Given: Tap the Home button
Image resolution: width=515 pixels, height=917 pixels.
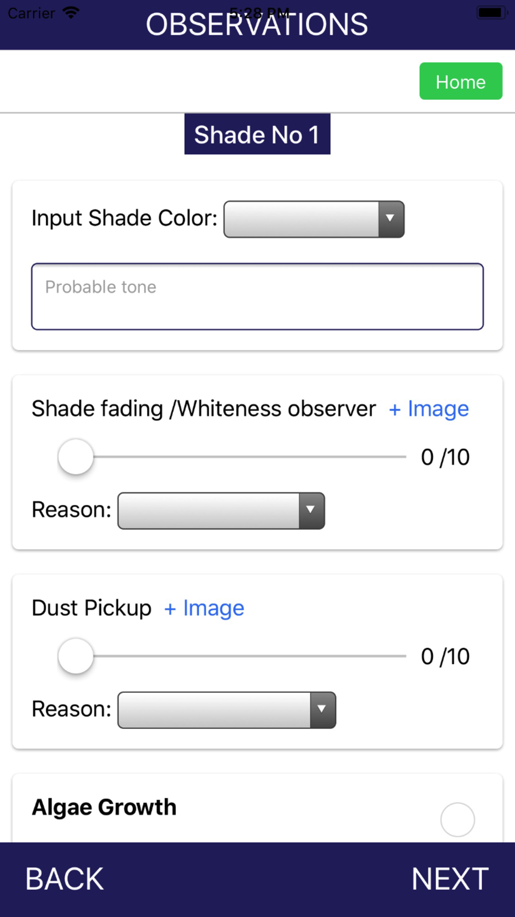Looking at the screenshot, I should 460,81.
